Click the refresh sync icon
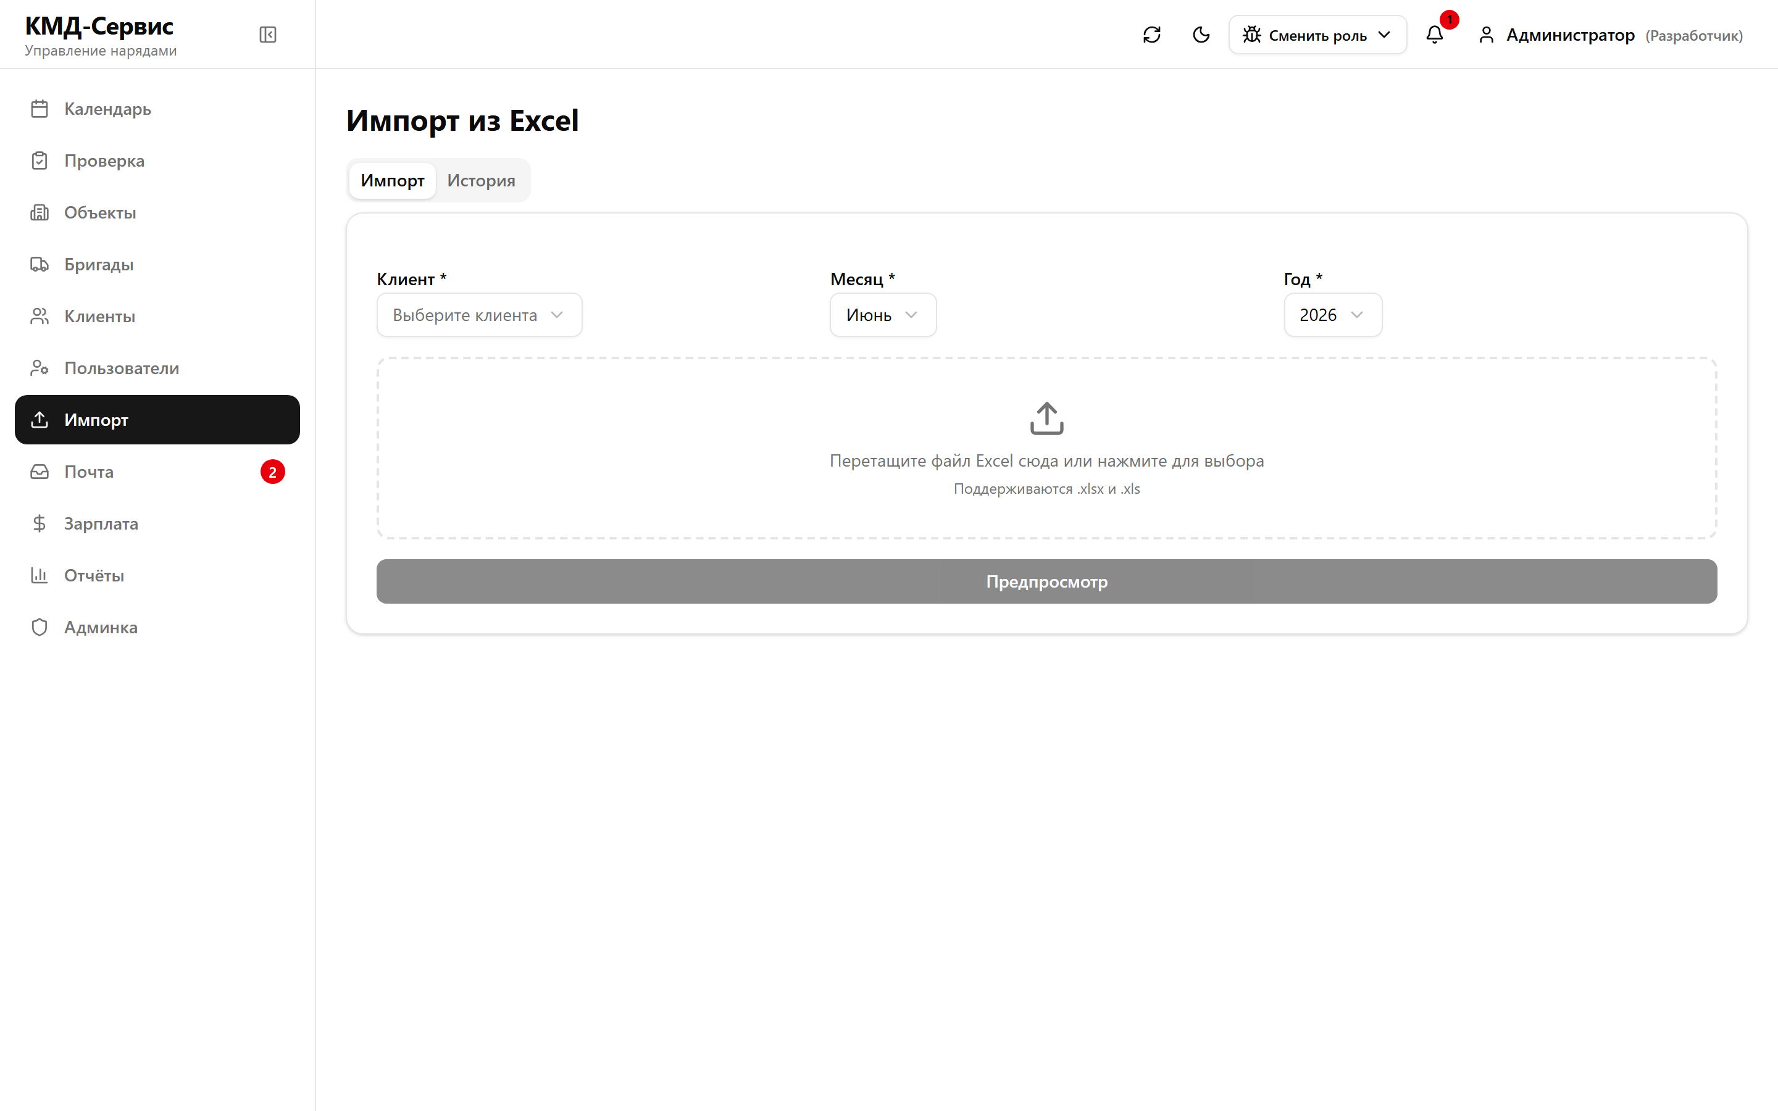The height and width of the screenshot is (1111, 1778). 1151,35
